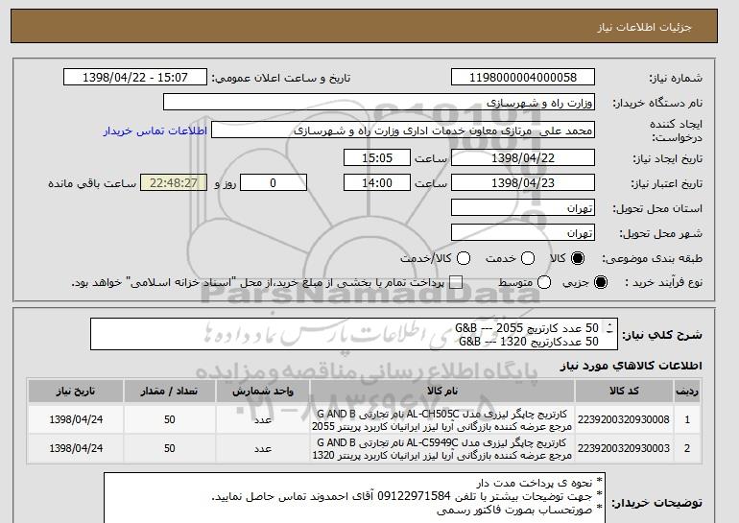Click quantity 50 in the AL-C5949C row
The width and height of the screenshot is (739, 523).
(x=170, y=448)
